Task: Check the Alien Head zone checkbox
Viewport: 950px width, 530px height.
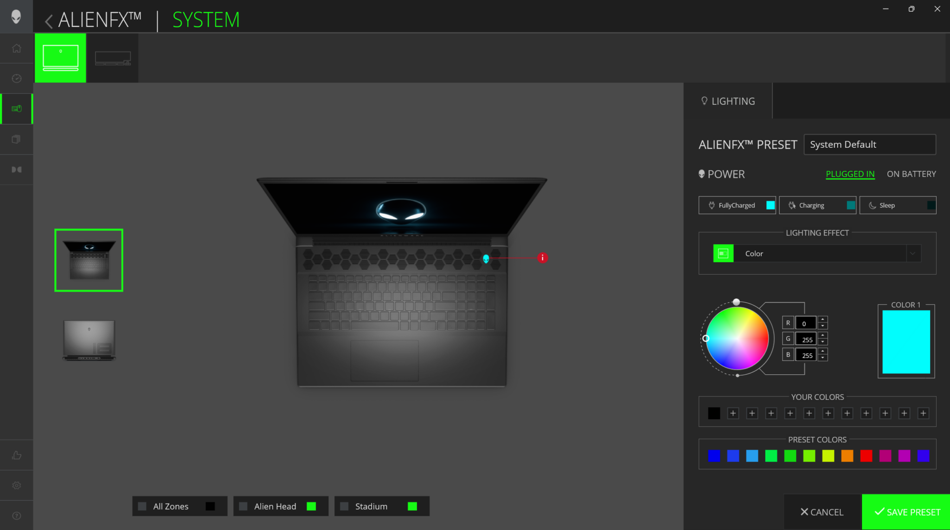Action: (243, 506)
